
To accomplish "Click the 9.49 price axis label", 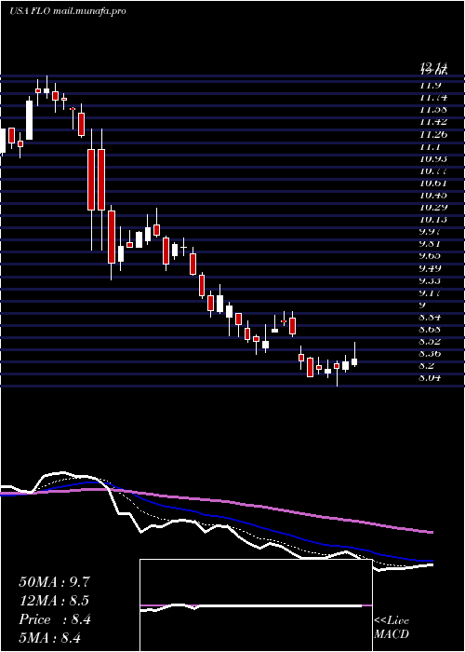I will coord(431,268).
